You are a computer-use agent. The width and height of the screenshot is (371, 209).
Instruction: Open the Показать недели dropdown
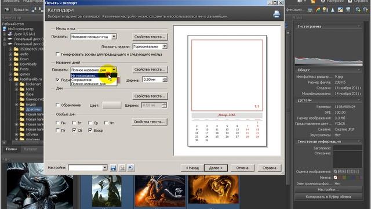(150, 46)
